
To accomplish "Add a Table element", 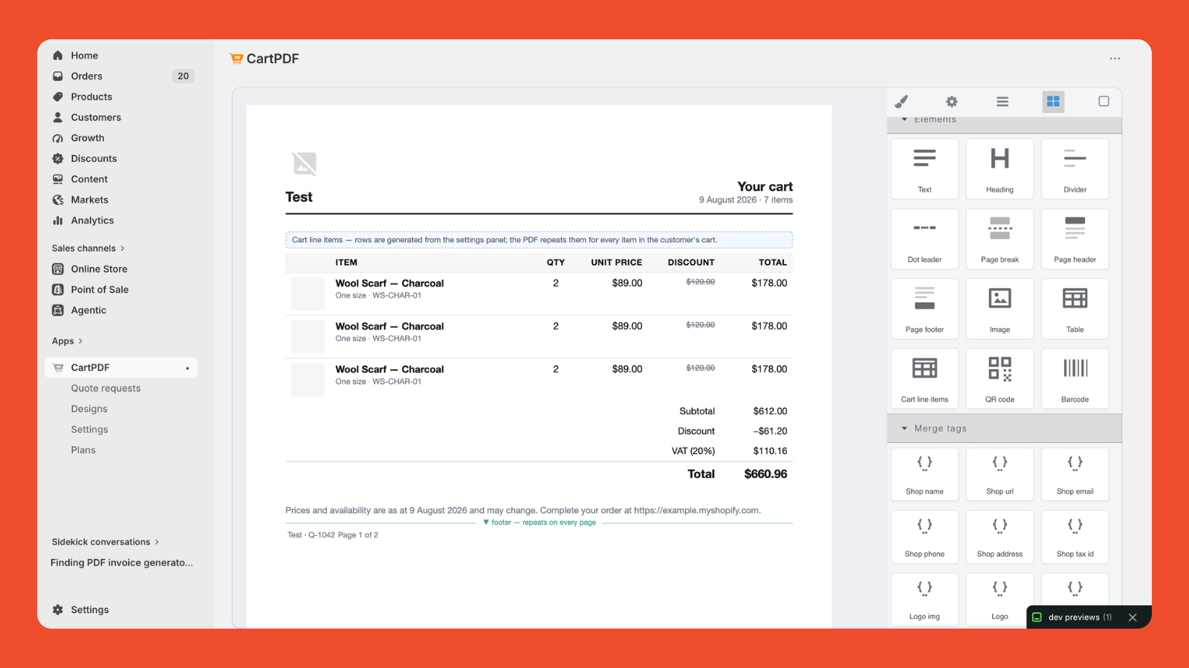I will tap(1075, 309).
